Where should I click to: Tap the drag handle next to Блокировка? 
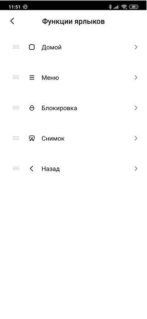(16, 108)
